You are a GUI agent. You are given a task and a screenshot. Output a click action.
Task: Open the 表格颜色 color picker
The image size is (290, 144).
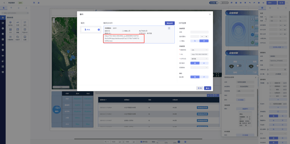278,112
